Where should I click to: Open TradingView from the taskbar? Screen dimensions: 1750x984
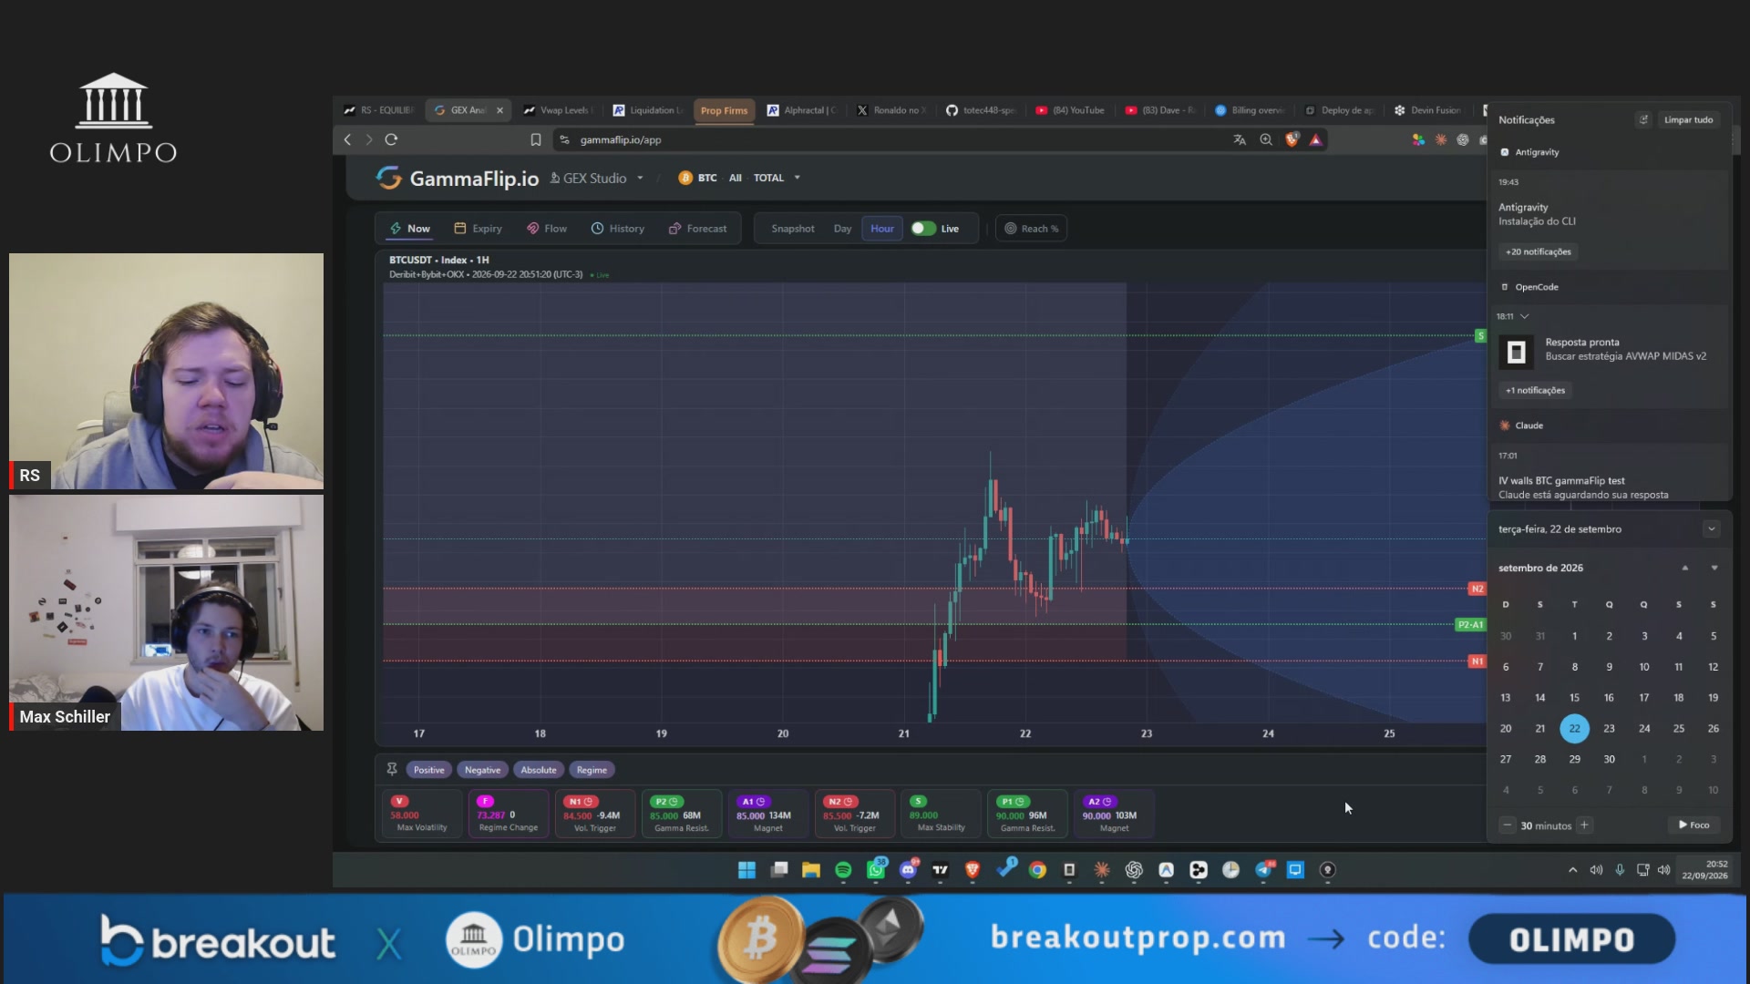pyautogui.click(x=940, y=870)
